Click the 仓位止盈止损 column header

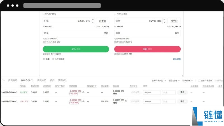tap(208, 86)
